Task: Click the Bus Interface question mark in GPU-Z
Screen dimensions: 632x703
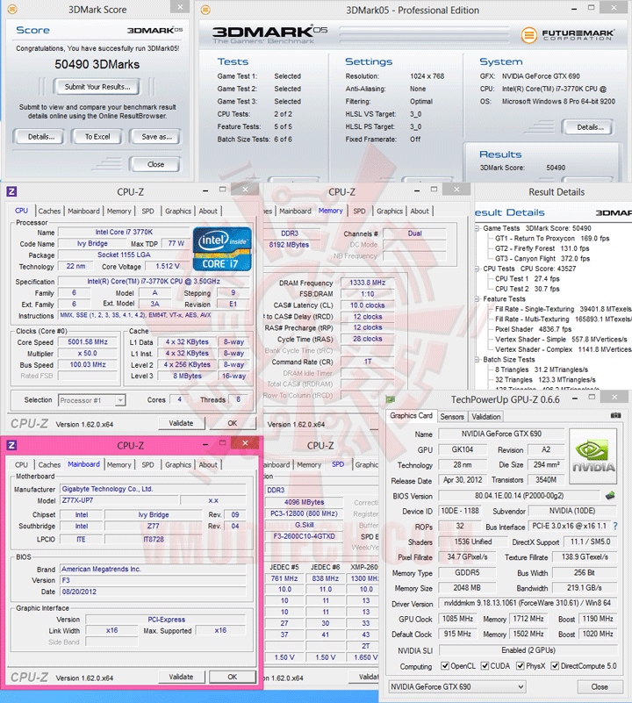Action: pos(615,526)
